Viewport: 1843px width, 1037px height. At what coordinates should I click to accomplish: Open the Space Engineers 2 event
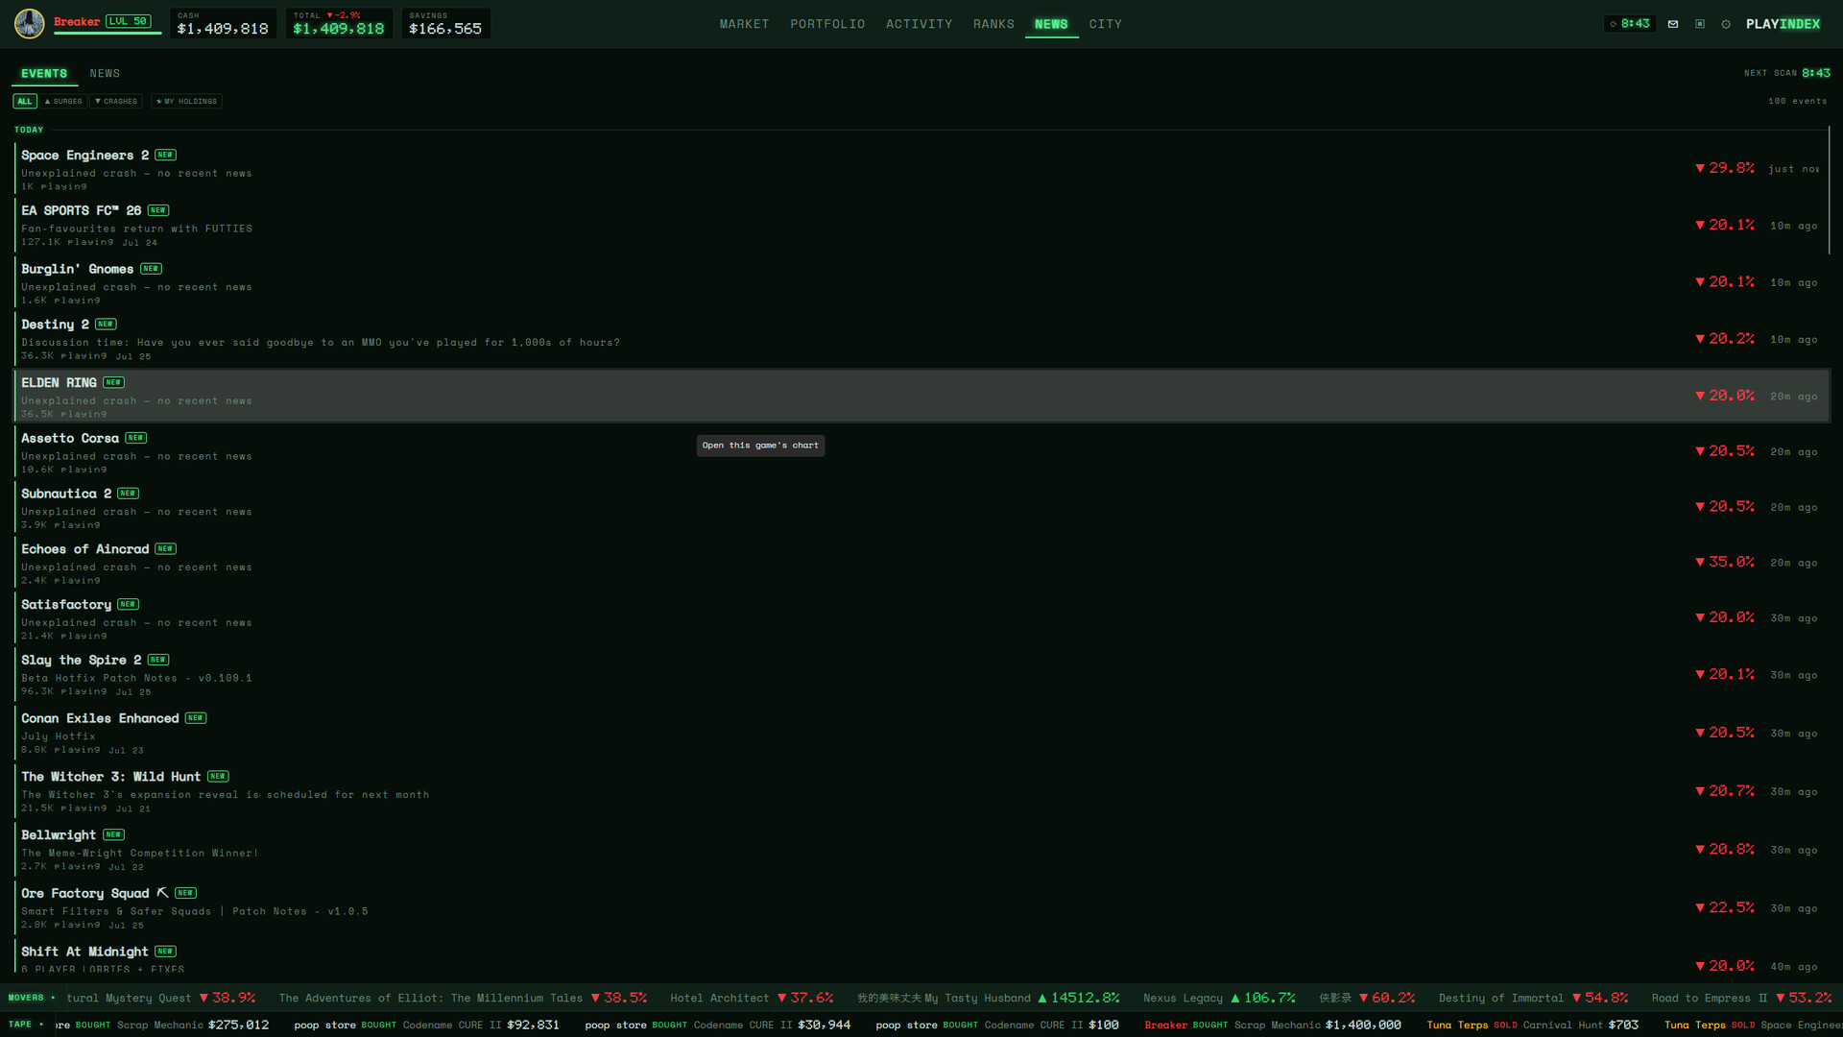click(x=921, y=169)
